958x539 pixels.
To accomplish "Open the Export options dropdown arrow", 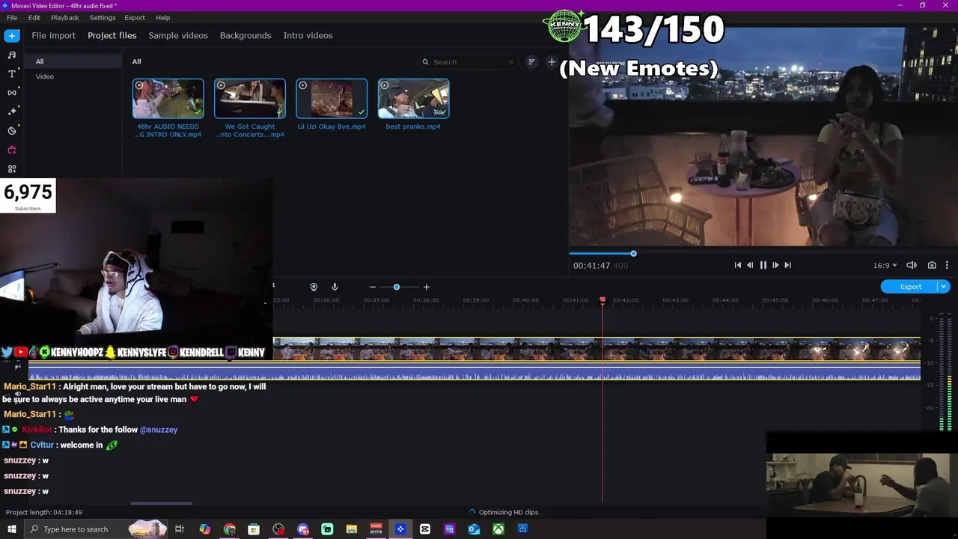I will pos(944,287).
